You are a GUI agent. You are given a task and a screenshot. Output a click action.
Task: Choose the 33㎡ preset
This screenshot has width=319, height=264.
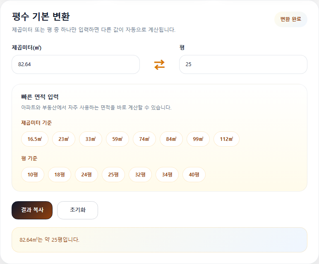91,139
